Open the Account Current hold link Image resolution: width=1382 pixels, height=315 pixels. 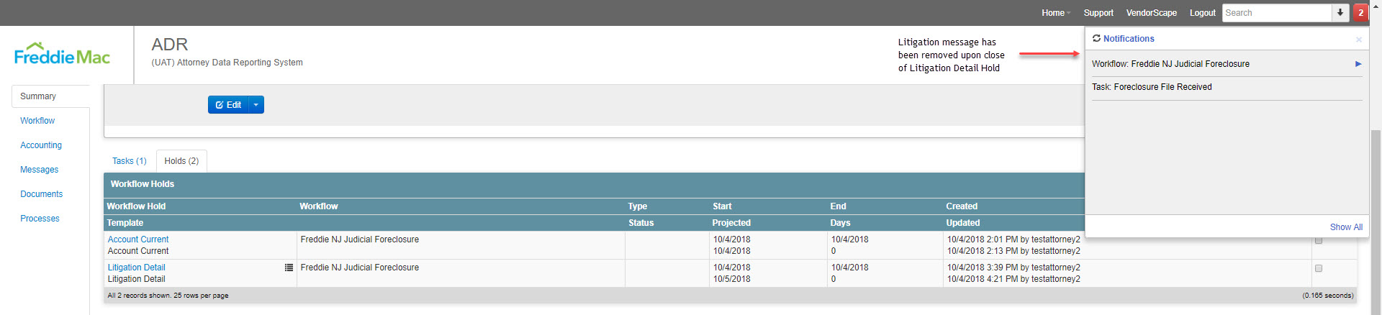pyautogui.click(x=138, y=239)
